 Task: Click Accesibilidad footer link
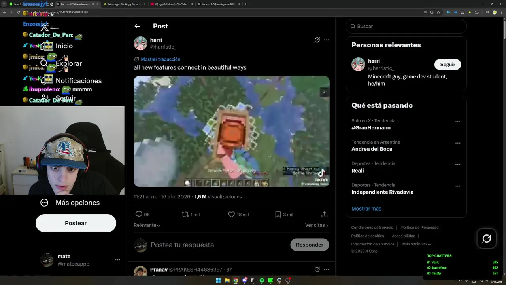point(403,236)
